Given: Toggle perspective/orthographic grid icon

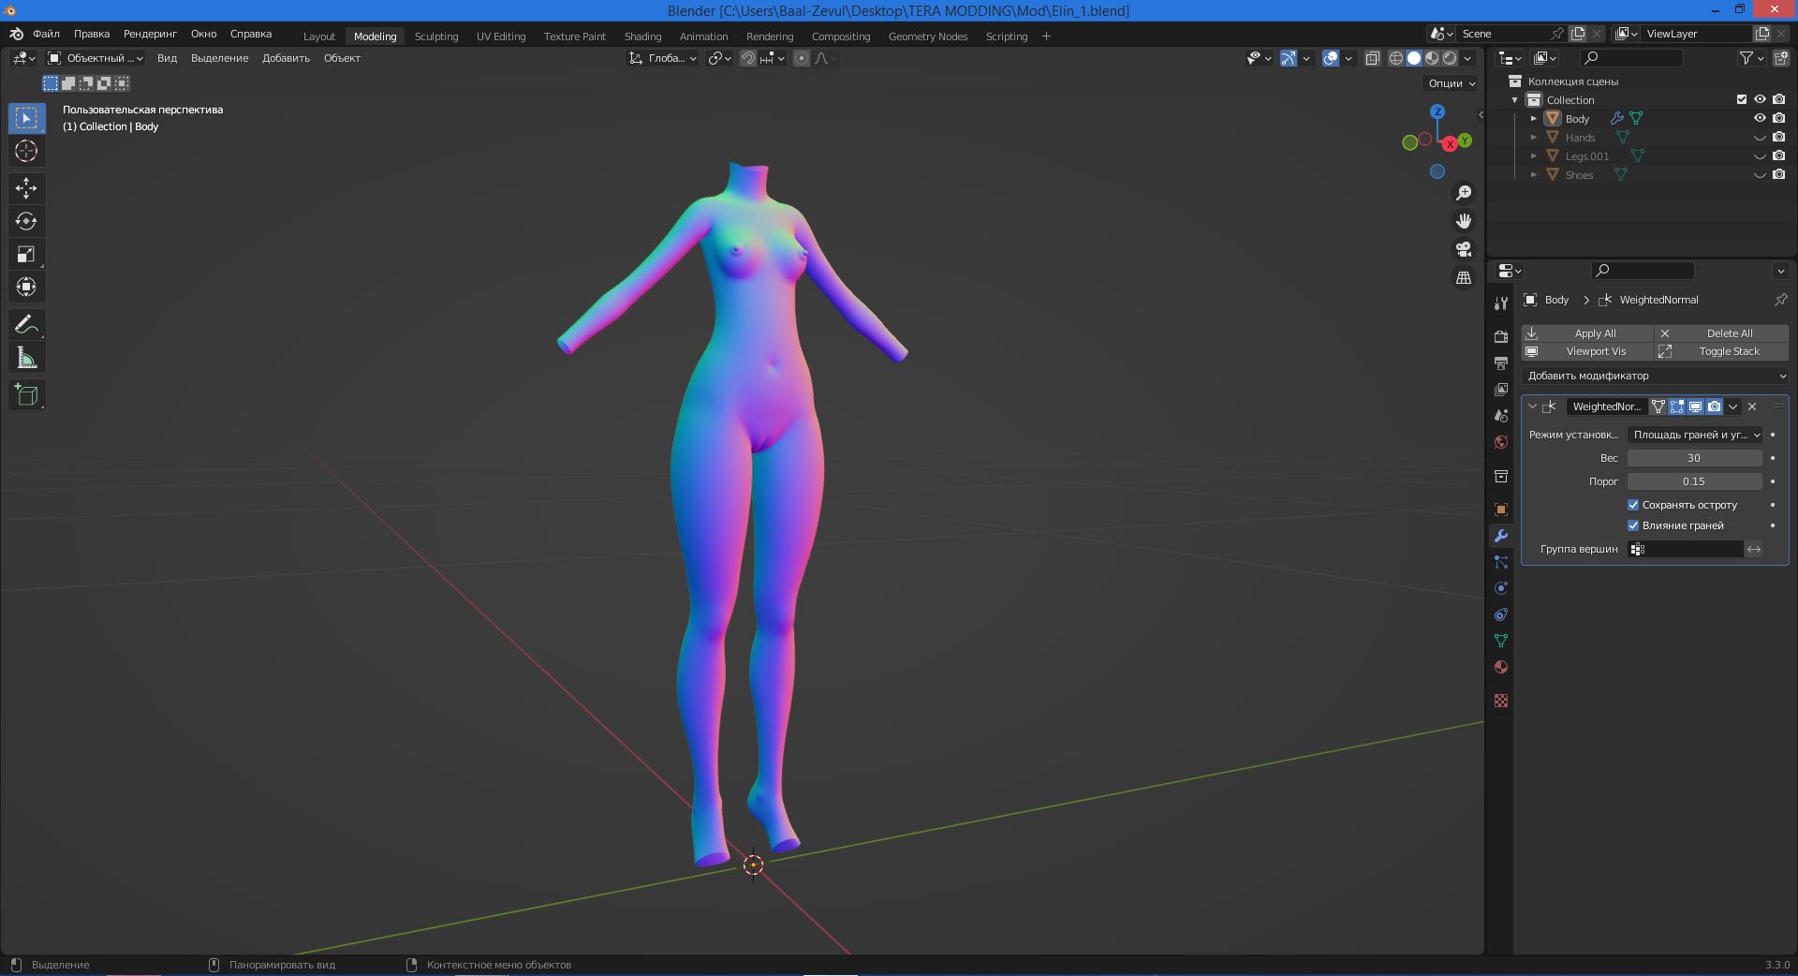Looking at the screenshot, I should [x=1463, y=278].
